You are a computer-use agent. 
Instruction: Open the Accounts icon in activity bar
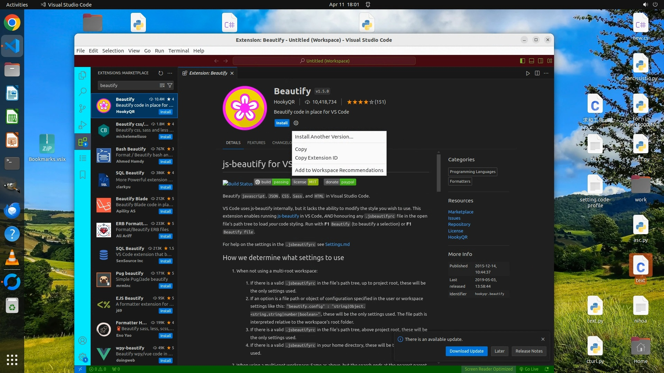point(82,341)
